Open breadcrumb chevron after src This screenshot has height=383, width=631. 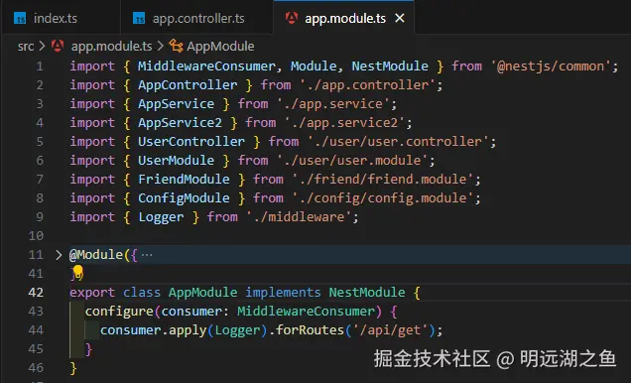coord(43,47)
